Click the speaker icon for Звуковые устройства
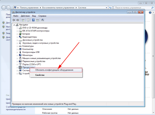155x115 pixels. 20,43
